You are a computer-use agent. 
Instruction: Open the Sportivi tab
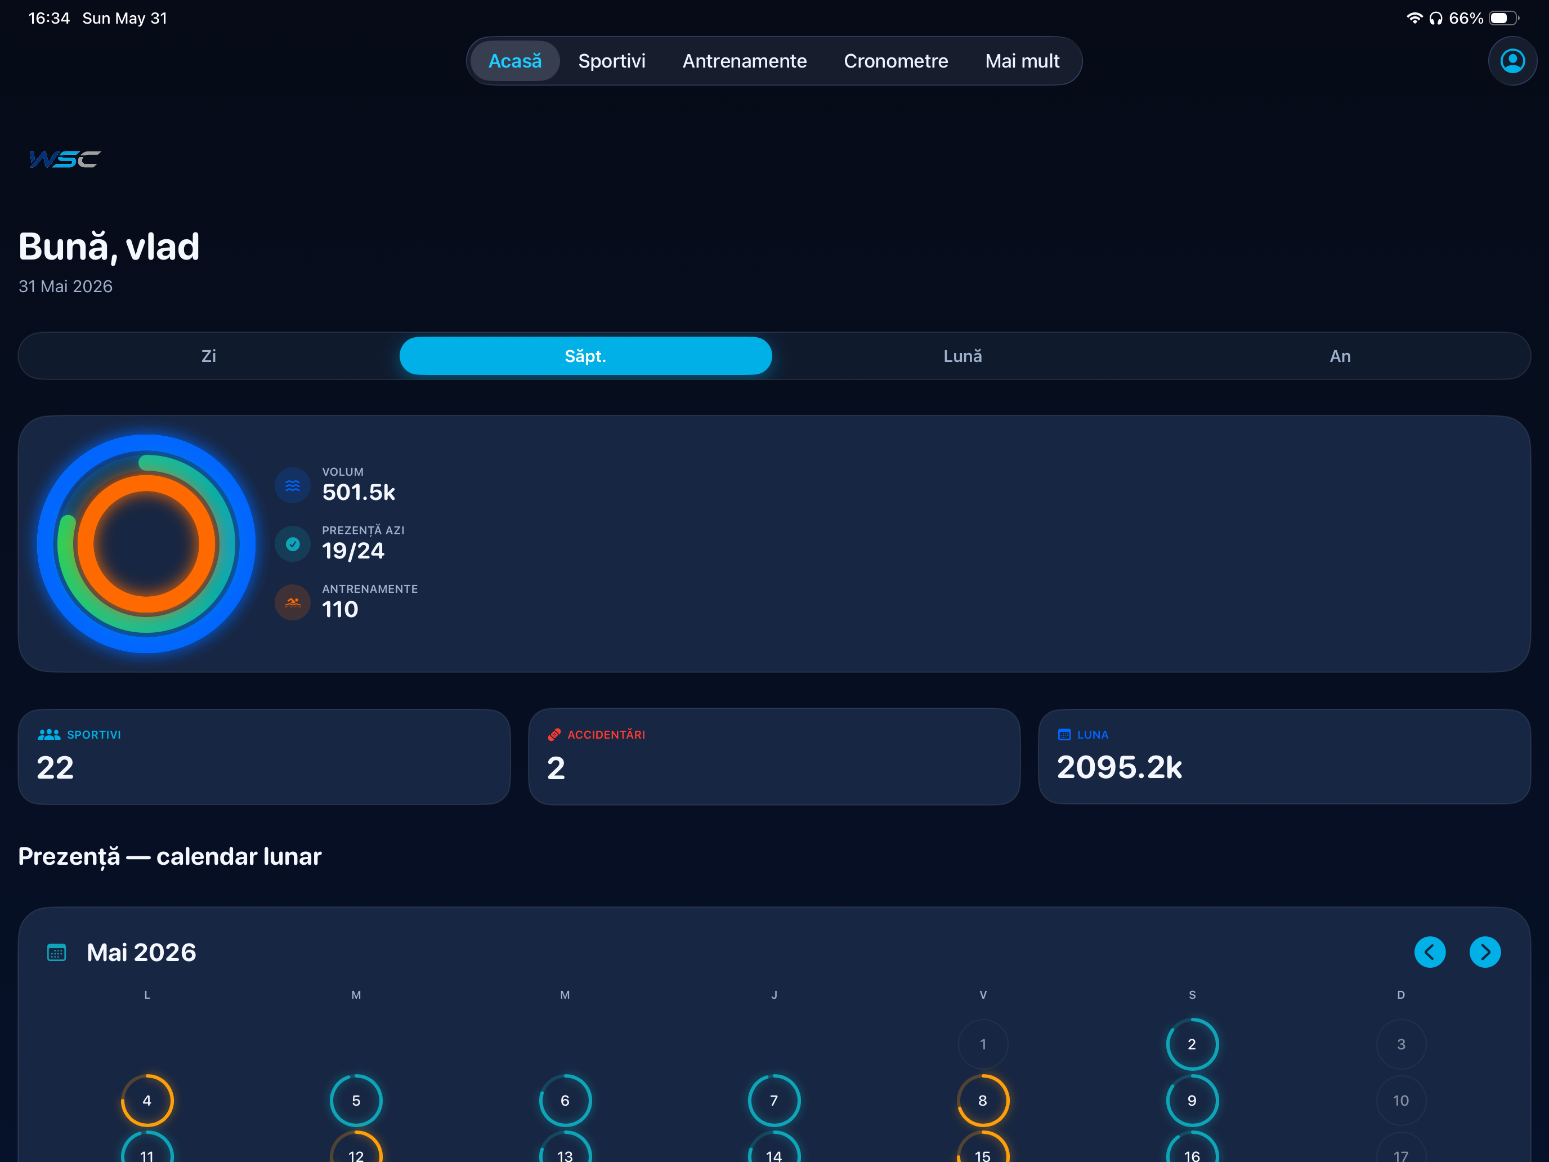coord(612,61)
